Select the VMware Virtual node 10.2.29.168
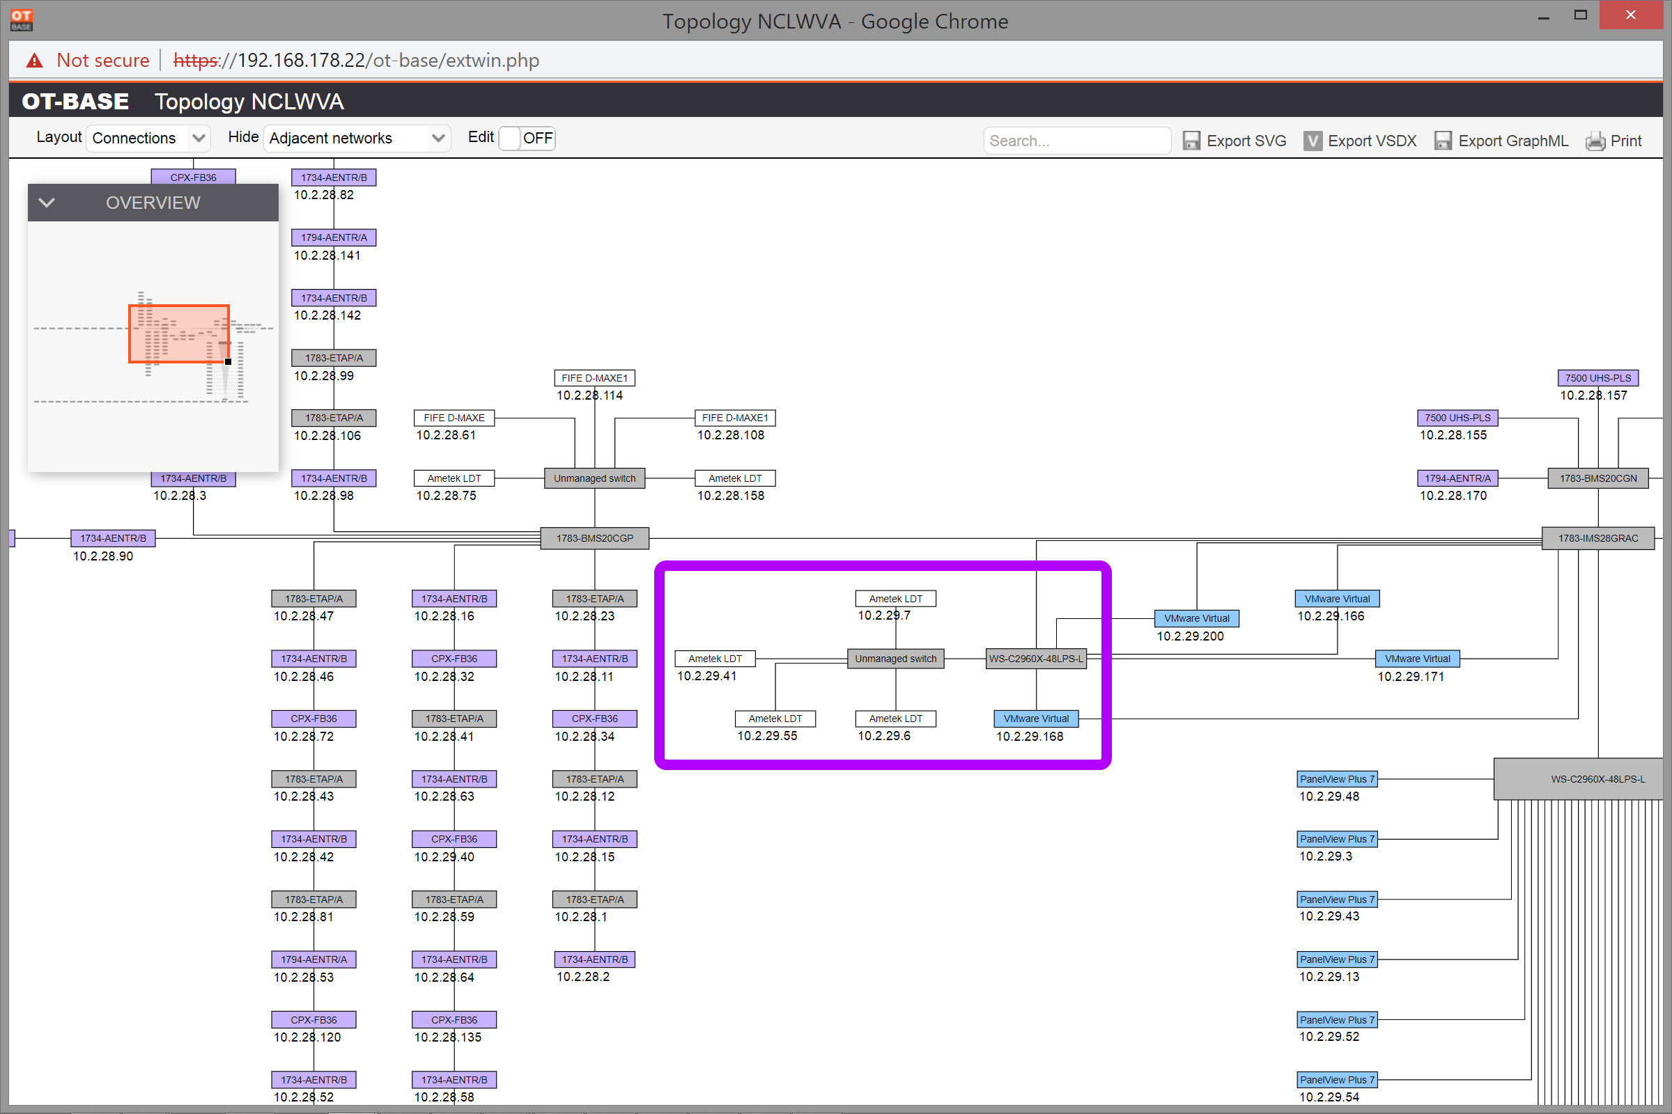The image size is (1672, 1114). point(1036,719)
